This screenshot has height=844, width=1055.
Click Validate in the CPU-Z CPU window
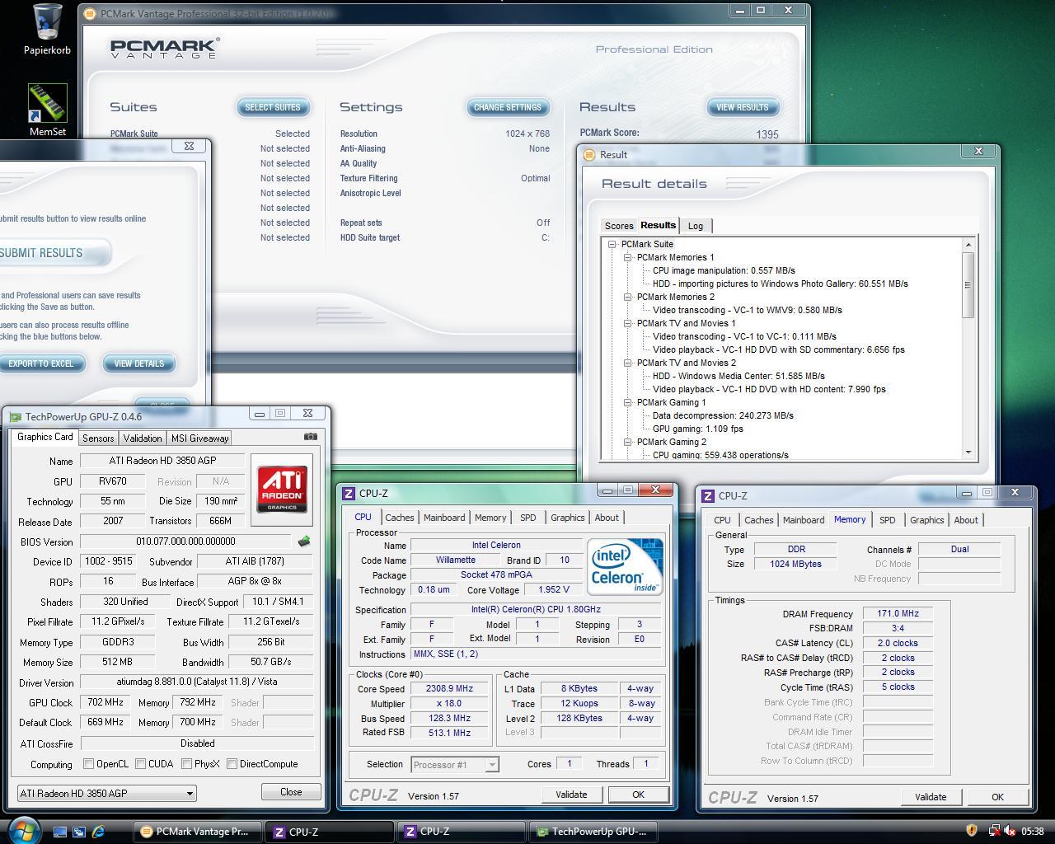tap(571, 795)
